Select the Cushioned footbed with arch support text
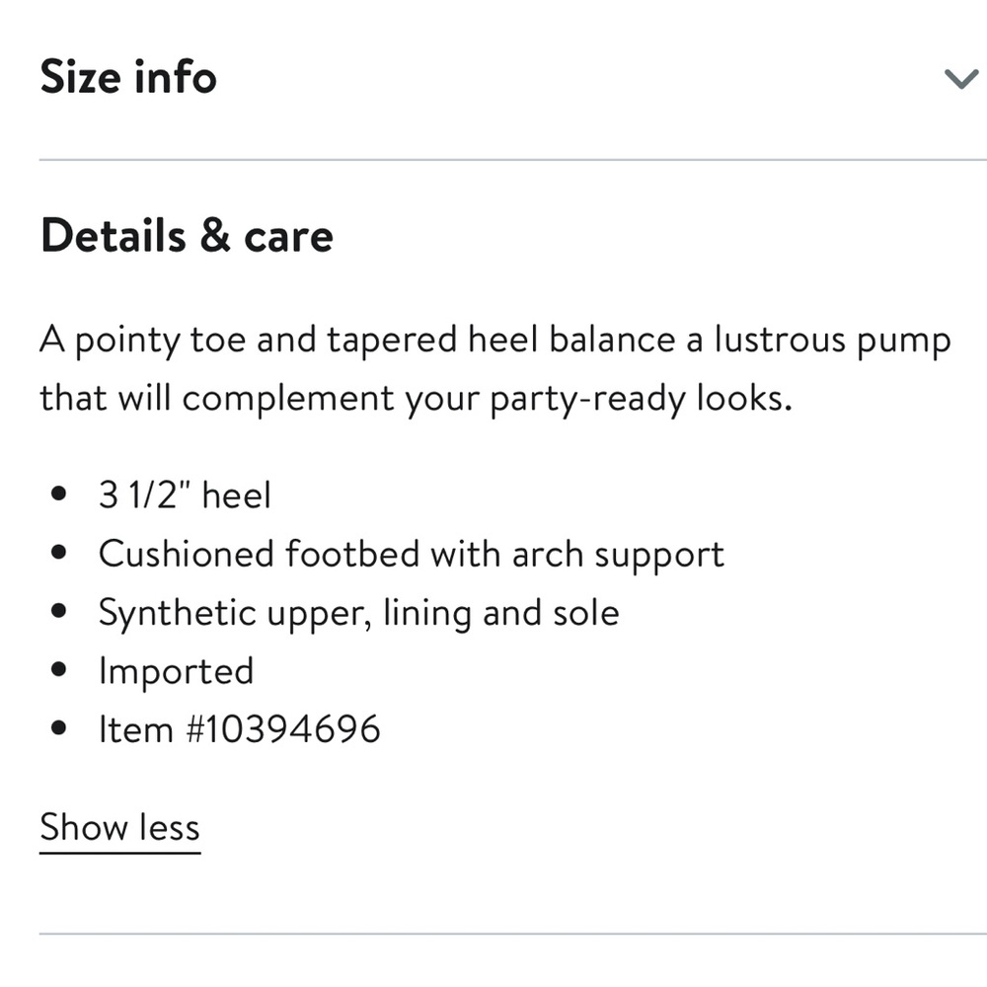Viewport: 987px width, 987px height. click(x=411, y=554)
